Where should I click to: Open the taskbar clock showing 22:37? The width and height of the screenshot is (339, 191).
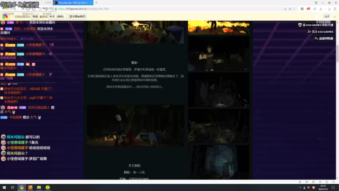coord(323,188)
